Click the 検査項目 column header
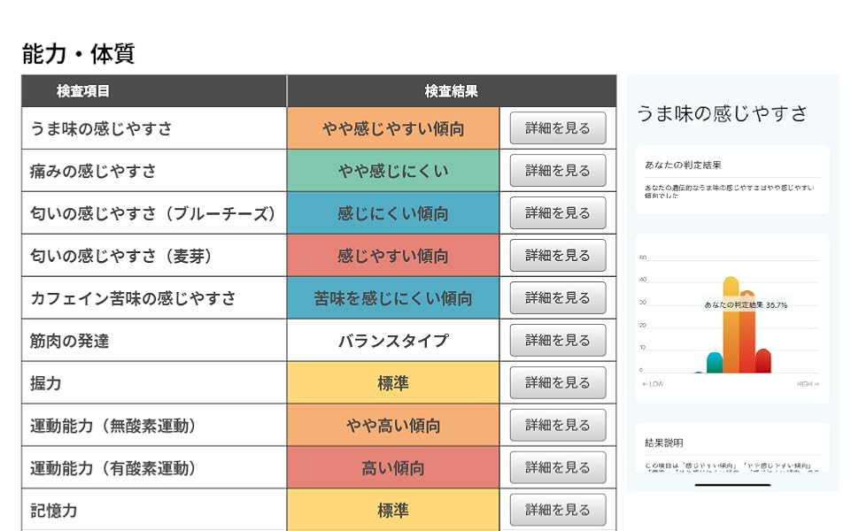Image resolution: width=859 pixels, height=531 pixels. (83, 91)
